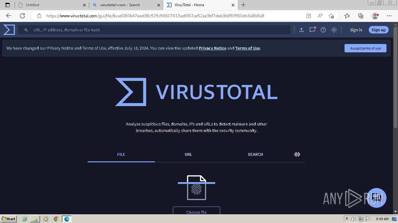Screen dimensions: 398x223
Task: Open File Explorer from taskbar
Action: [35, 219]
